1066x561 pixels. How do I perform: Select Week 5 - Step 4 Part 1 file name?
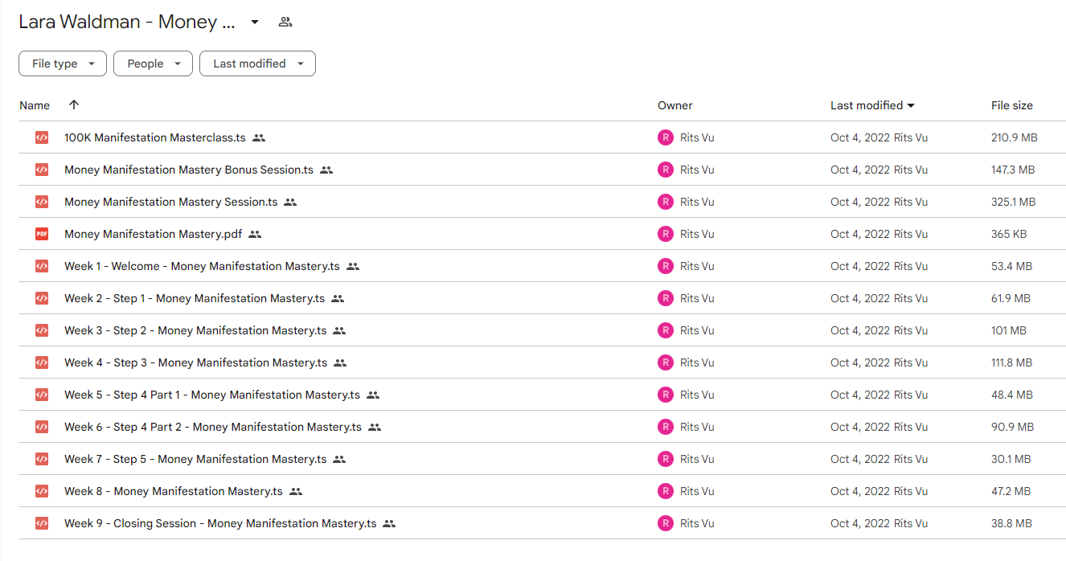click(212, 395)
